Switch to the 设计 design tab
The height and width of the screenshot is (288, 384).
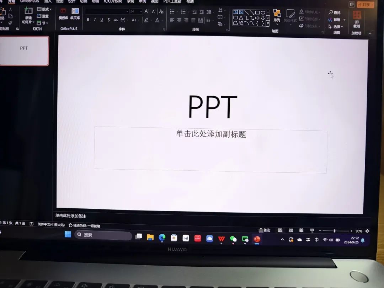click(x=71, y=1)
